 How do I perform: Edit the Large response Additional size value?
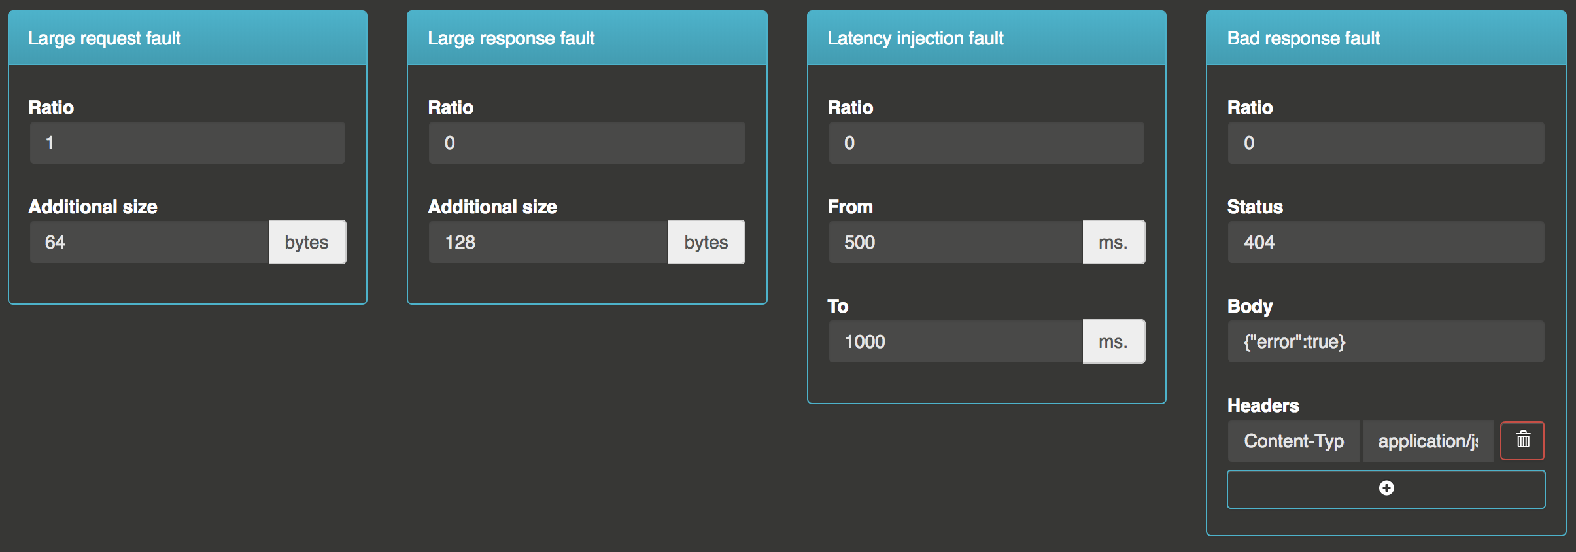(x=548, y=242)
